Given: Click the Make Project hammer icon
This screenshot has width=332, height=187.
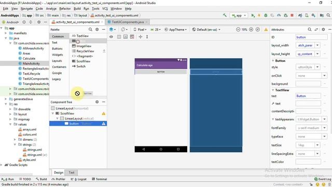Looking at the screenshot, I should (x=225, y=15).
